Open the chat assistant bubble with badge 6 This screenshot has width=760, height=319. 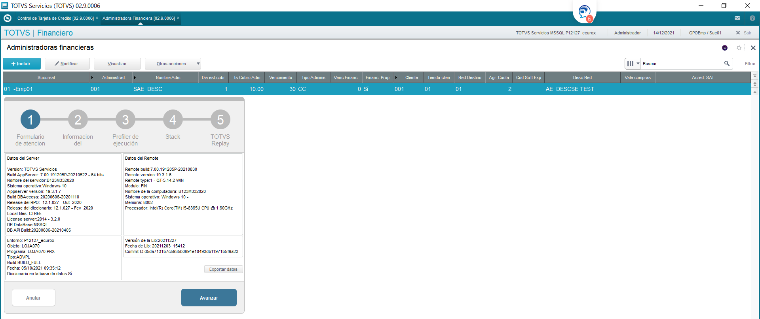point(585,13)
